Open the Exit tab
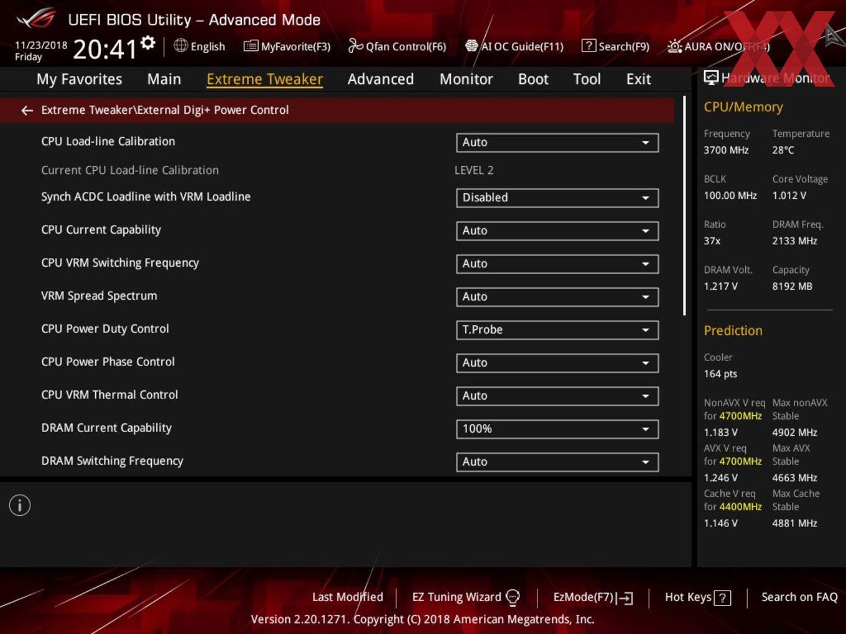Viewport: 846px width, 634px height. coord(638,79)
